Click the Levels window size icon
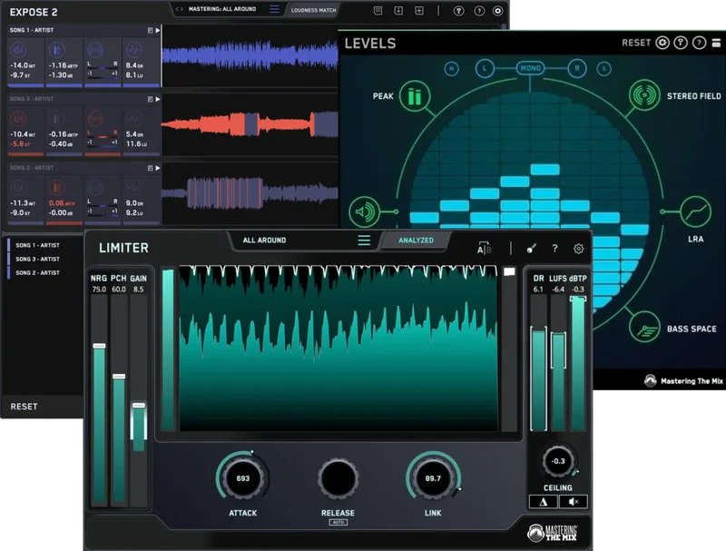Screen dimensions: 726x551 (x=716, y=43)
